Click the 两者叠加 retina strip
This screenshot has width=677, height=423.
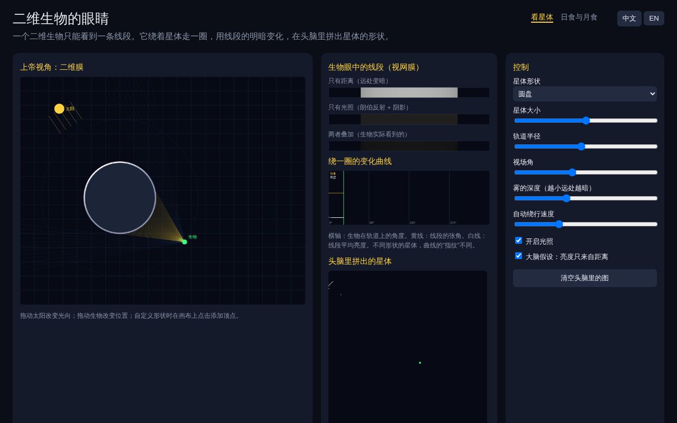click(x=409, y=146)
